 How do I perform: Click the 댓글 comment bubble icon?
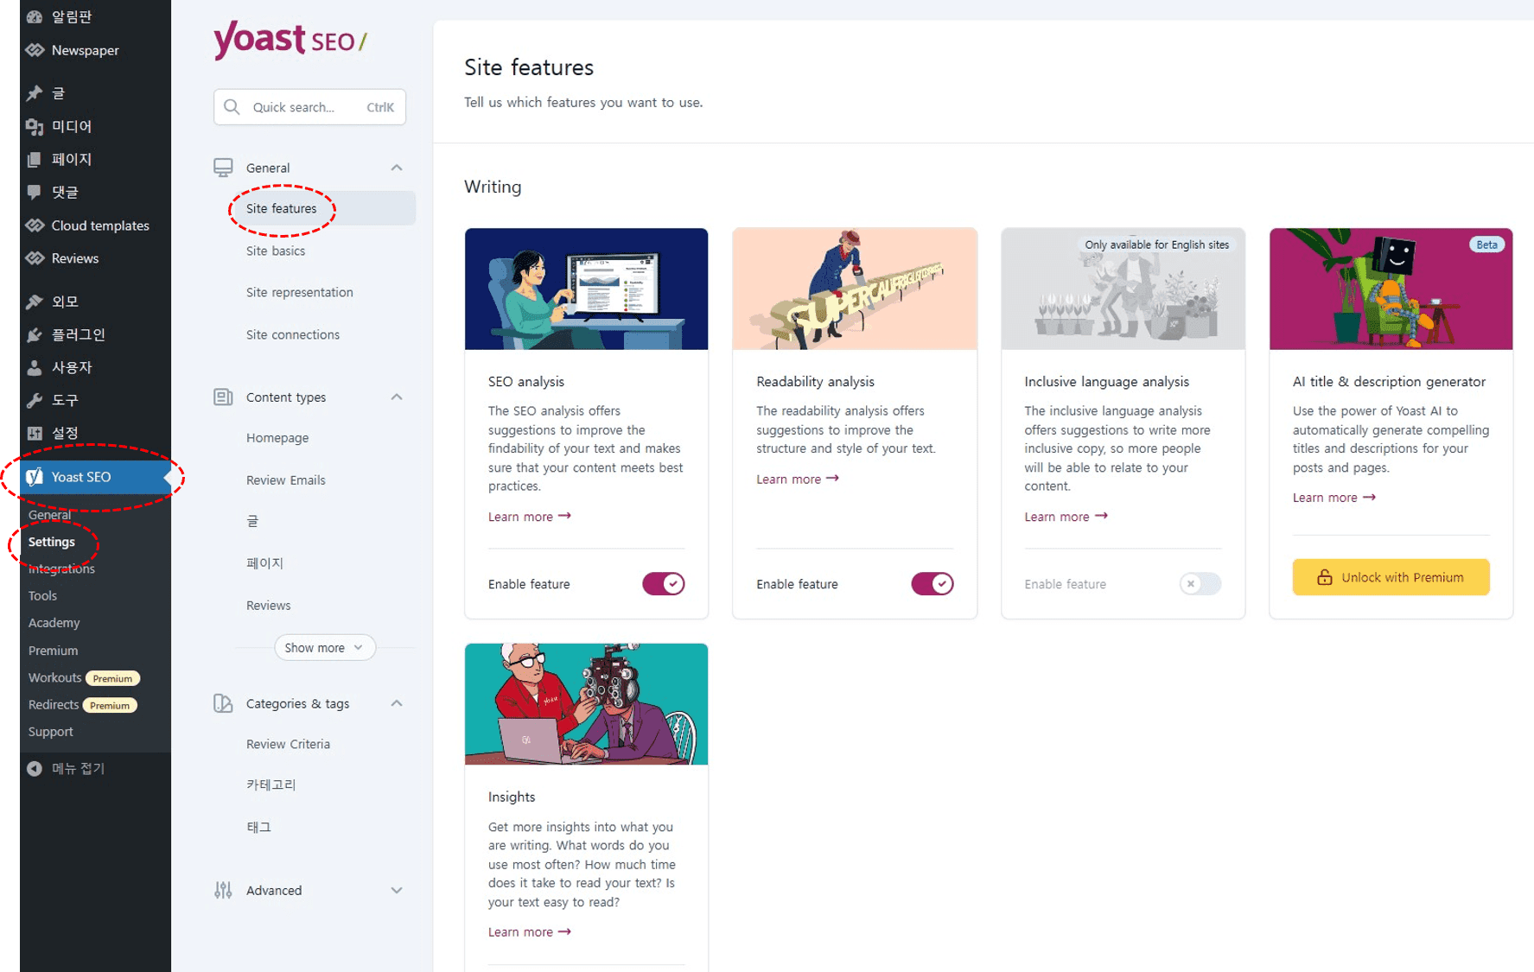tap(35, 192)
